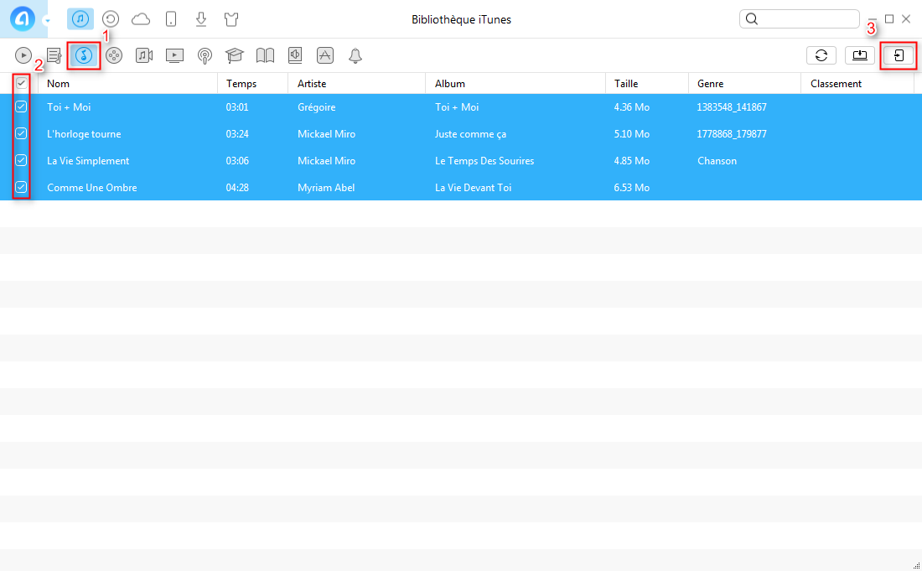
Task: Select the song Comme Une Ombre
Action: (91, 188)
